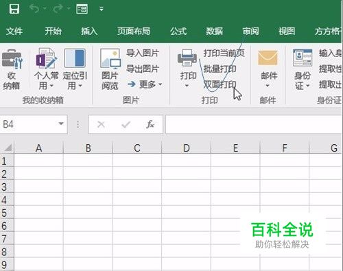Select row 5 header
Screen dimensions: 343x271
6,213
